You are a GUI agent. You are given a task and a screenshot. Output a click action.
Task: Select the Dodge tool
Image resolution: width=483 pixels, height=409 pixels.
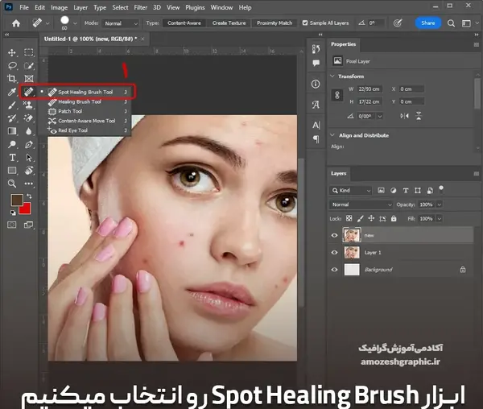(12, 144)
